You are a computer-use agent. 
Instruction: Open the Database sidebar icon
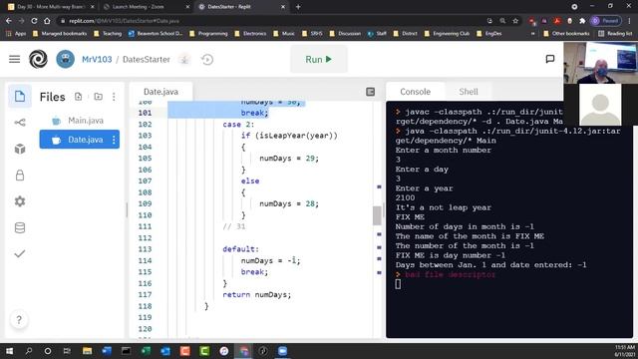[20, 227]
